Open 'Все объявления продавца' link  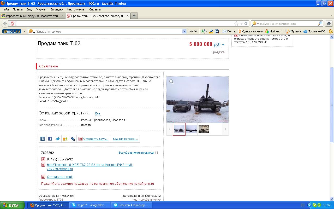click(136, 153)
